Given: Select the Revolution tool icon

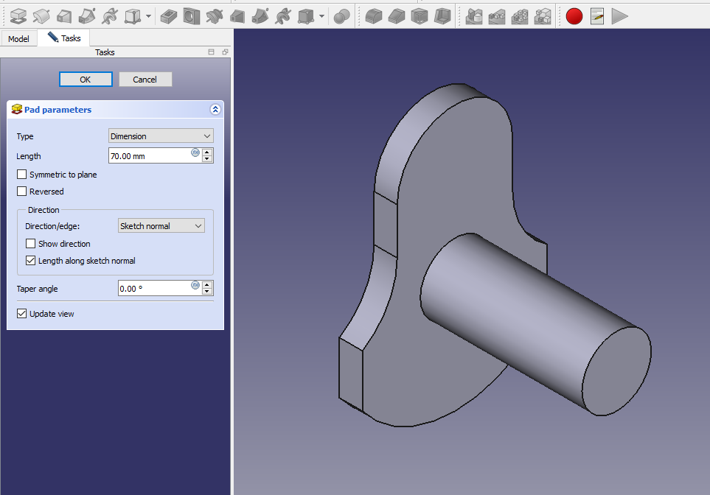Looking at the screenshot, I should click(x=41, y=15).
